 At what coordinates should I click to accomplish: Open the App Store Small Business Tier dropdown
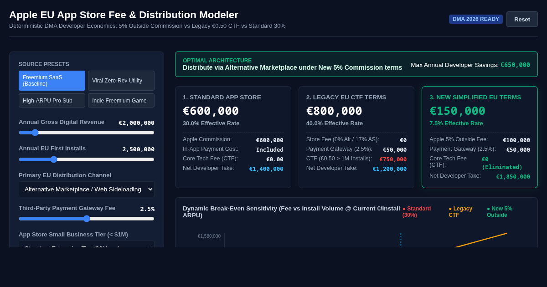coord(87,244)
